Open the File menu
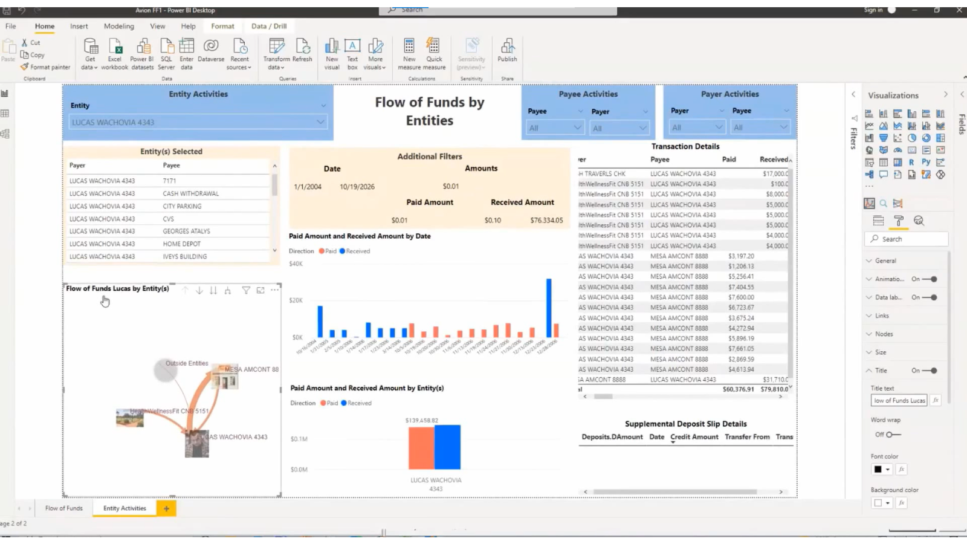The width and height of the screenshot is (967, 544). (11, 26)
